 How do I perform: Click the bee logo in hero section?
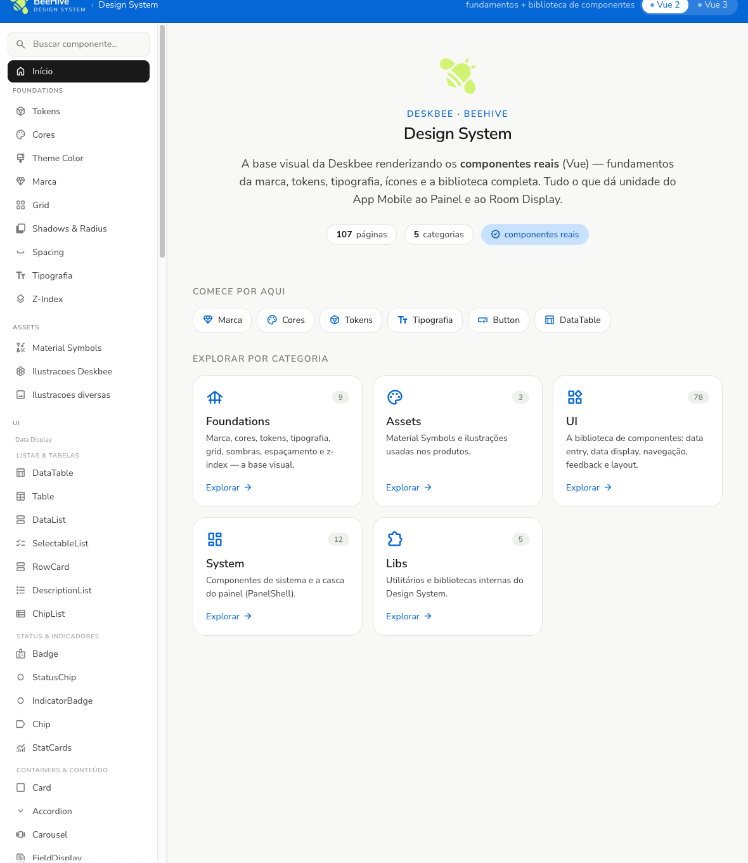458,76
